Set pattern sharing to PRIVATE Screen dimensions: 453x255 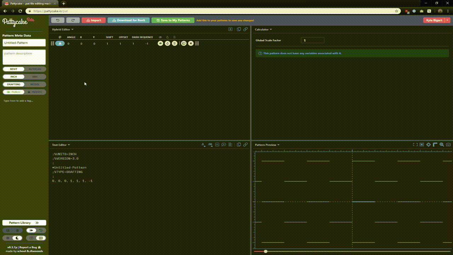click(x=35, y=92)
